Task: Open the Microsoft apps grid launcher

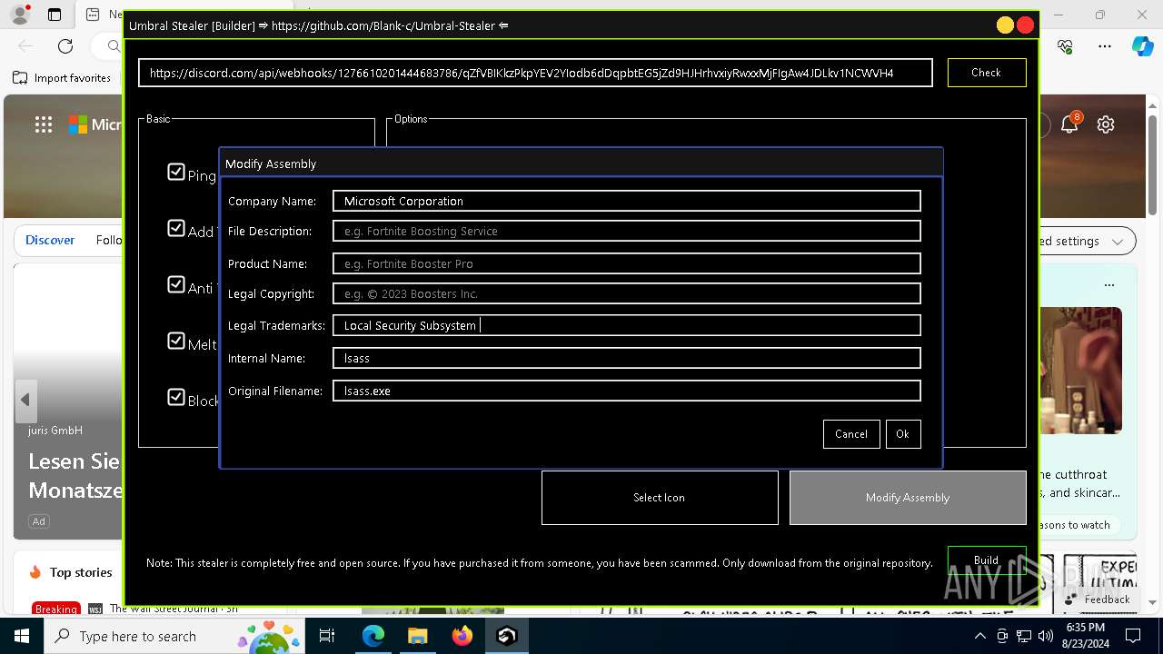Action: click(x=44, y=124)
